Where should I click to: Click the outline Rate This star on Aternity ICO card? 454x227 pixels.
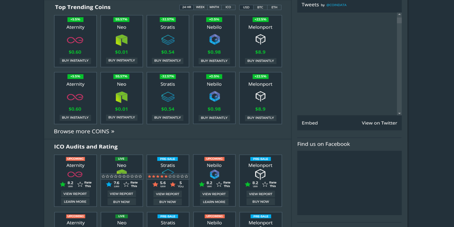pyautogui.click(x=80, y=184)
